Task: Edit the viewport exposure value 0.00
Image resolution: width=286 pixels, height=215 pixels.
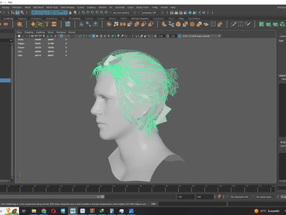Action: pyautogui.click(x=160, y=36)
